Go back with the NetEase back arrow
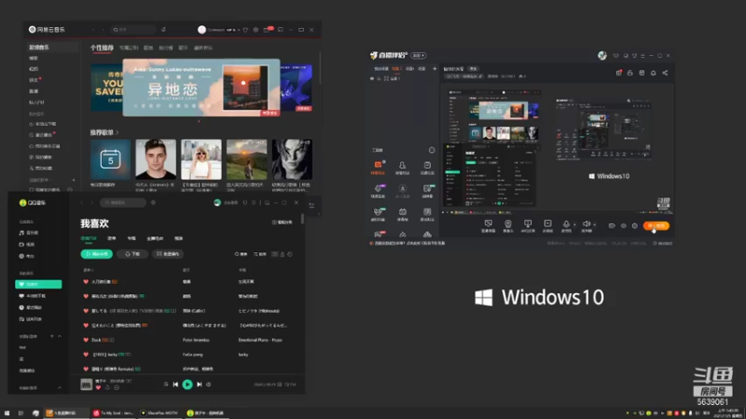Screen dimensions: 746x419 pyautogui.click(x=93, y=30)
